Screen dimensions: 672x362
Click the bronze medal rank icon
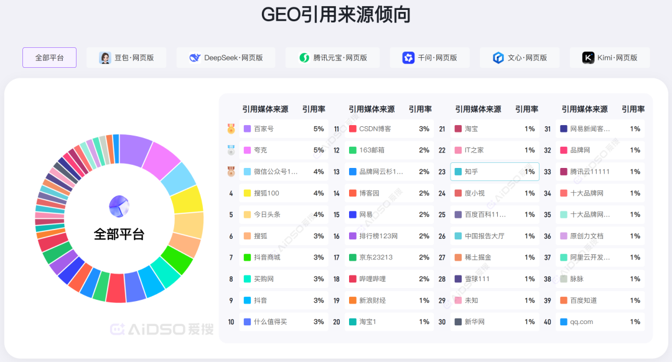(231, 172)
